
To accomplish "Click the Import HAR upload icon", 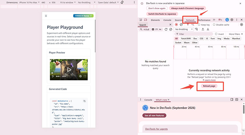I will [x=203, y=29].
